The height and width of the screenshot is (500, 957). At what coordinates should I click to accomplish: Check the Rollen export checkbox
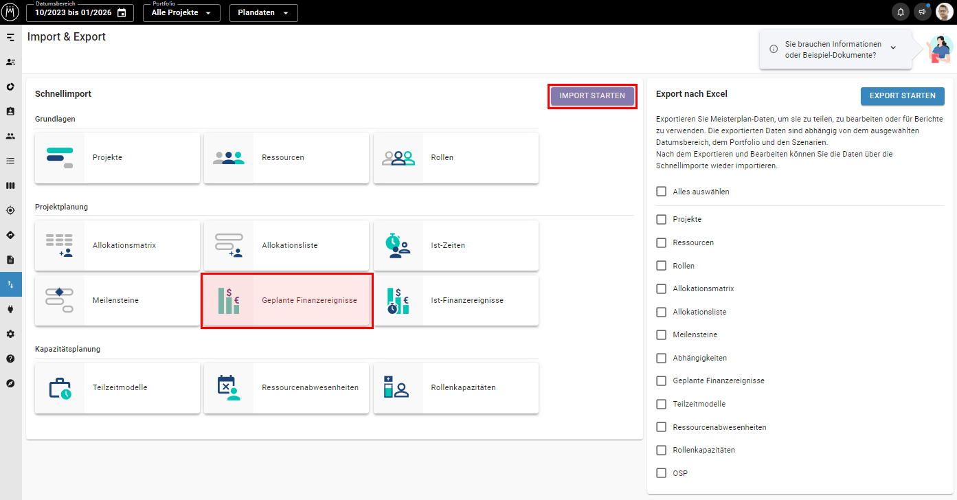coord(662,265)
